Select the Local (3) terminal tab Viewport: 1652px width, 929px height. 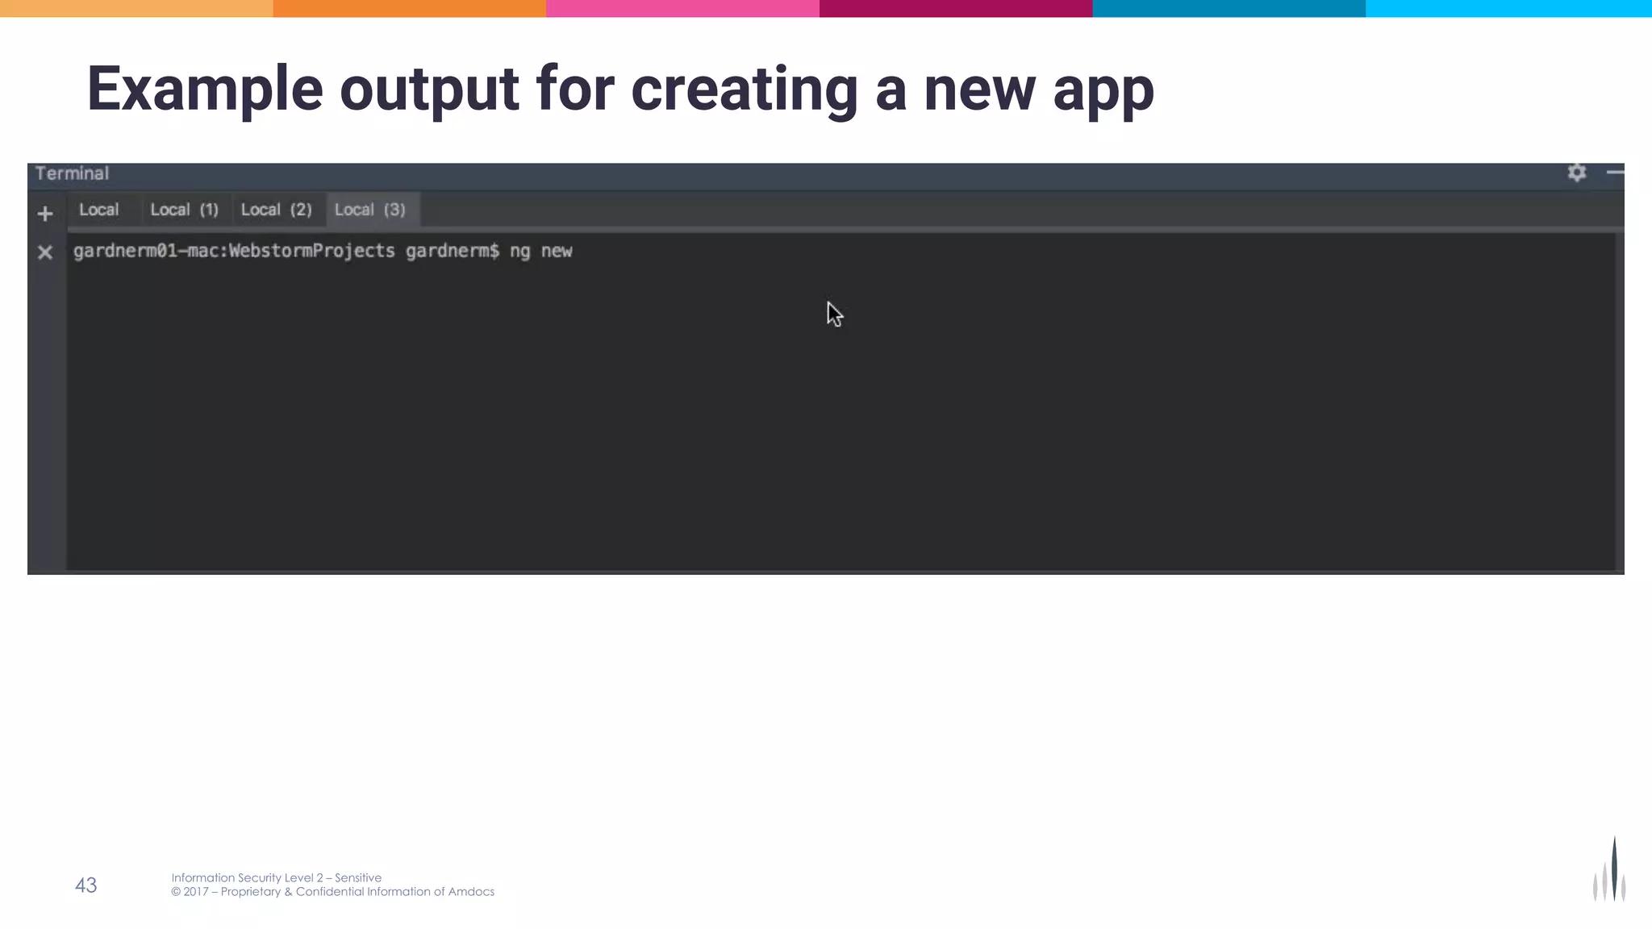370,210
